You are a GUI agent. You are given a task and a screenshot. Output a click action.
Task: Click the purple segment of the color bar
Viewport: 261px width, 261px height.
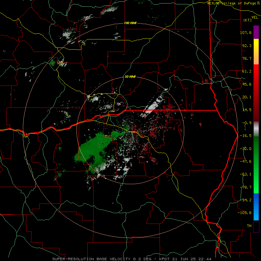coord(256,32)
